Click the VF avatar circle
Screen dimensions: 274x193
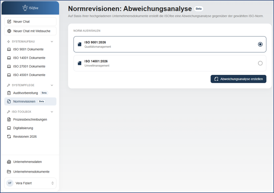10,183
